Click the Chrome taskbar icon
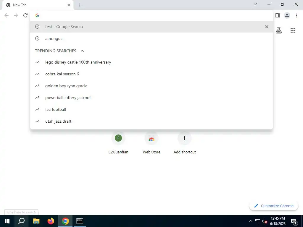Screen dimensions: 303x227 [x=65, y=221]
